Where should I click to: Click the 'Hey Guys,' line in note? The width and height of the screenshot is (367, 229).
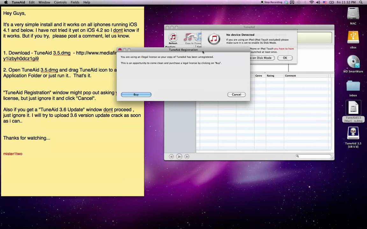pos(14,13)
